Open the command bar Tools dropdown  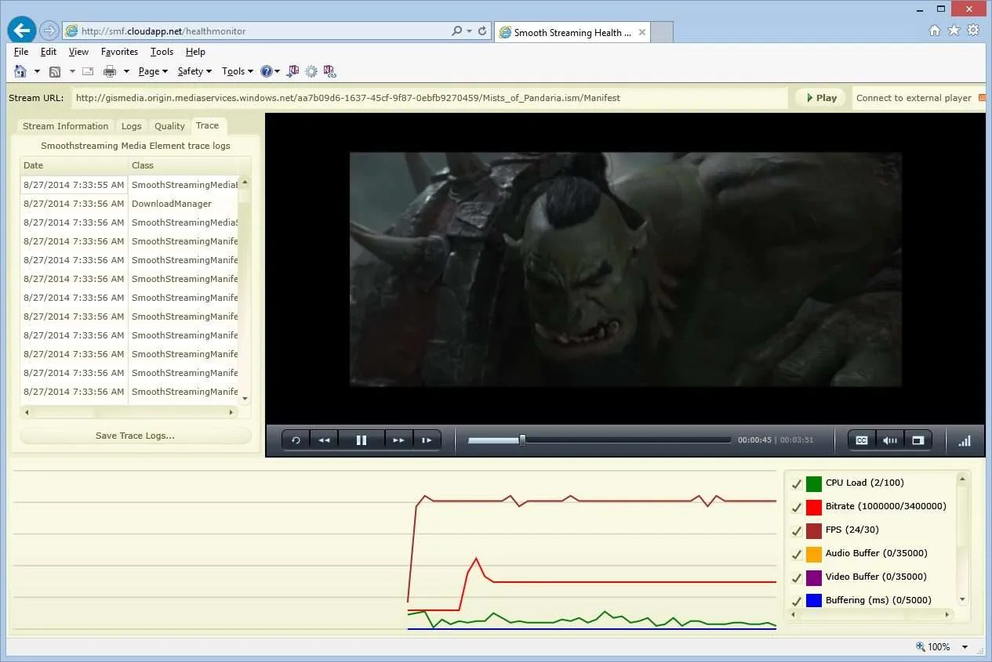click(238, 71)
